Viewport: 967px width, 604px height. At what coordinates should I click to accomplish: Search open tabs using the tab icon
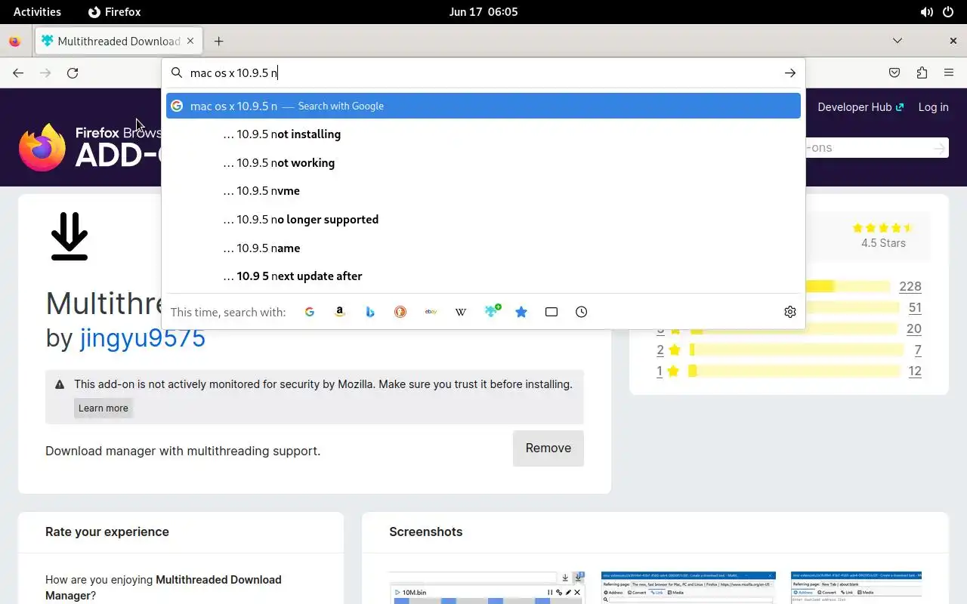[551, 312]
